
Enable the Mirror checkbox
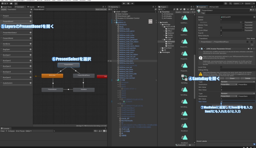pyautogui.click(x=221, y=27)
